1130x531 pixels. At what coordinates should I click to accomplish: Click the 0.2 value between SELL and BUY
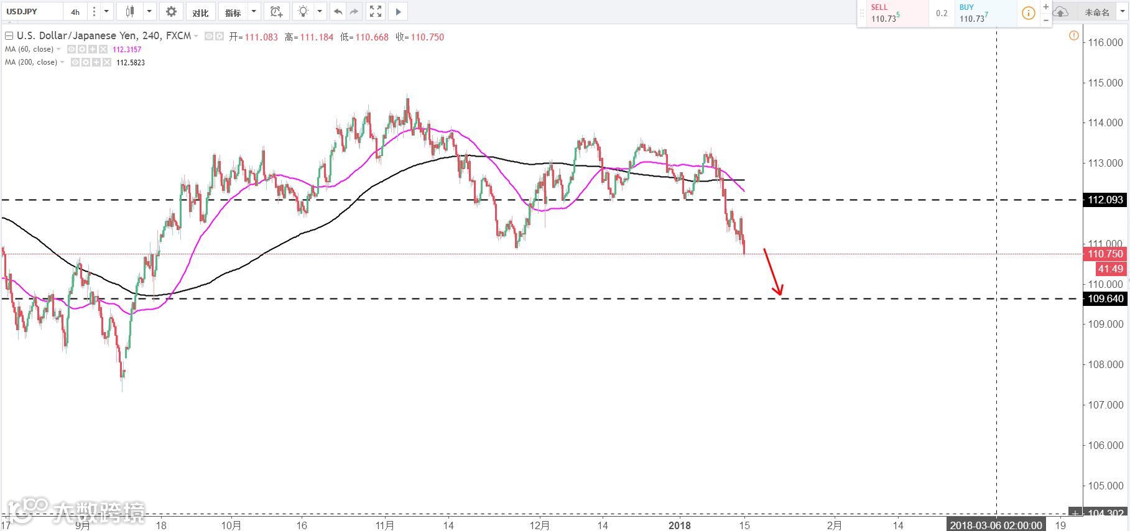[x=942, y=13]
